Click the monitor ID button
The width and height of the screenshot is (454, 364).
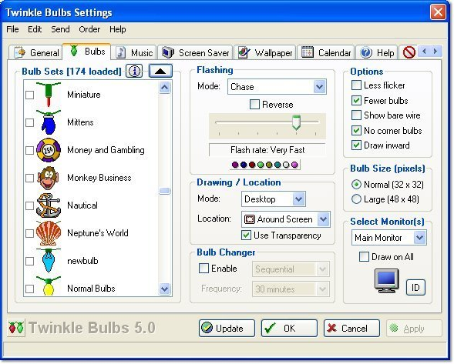point(415,287)
